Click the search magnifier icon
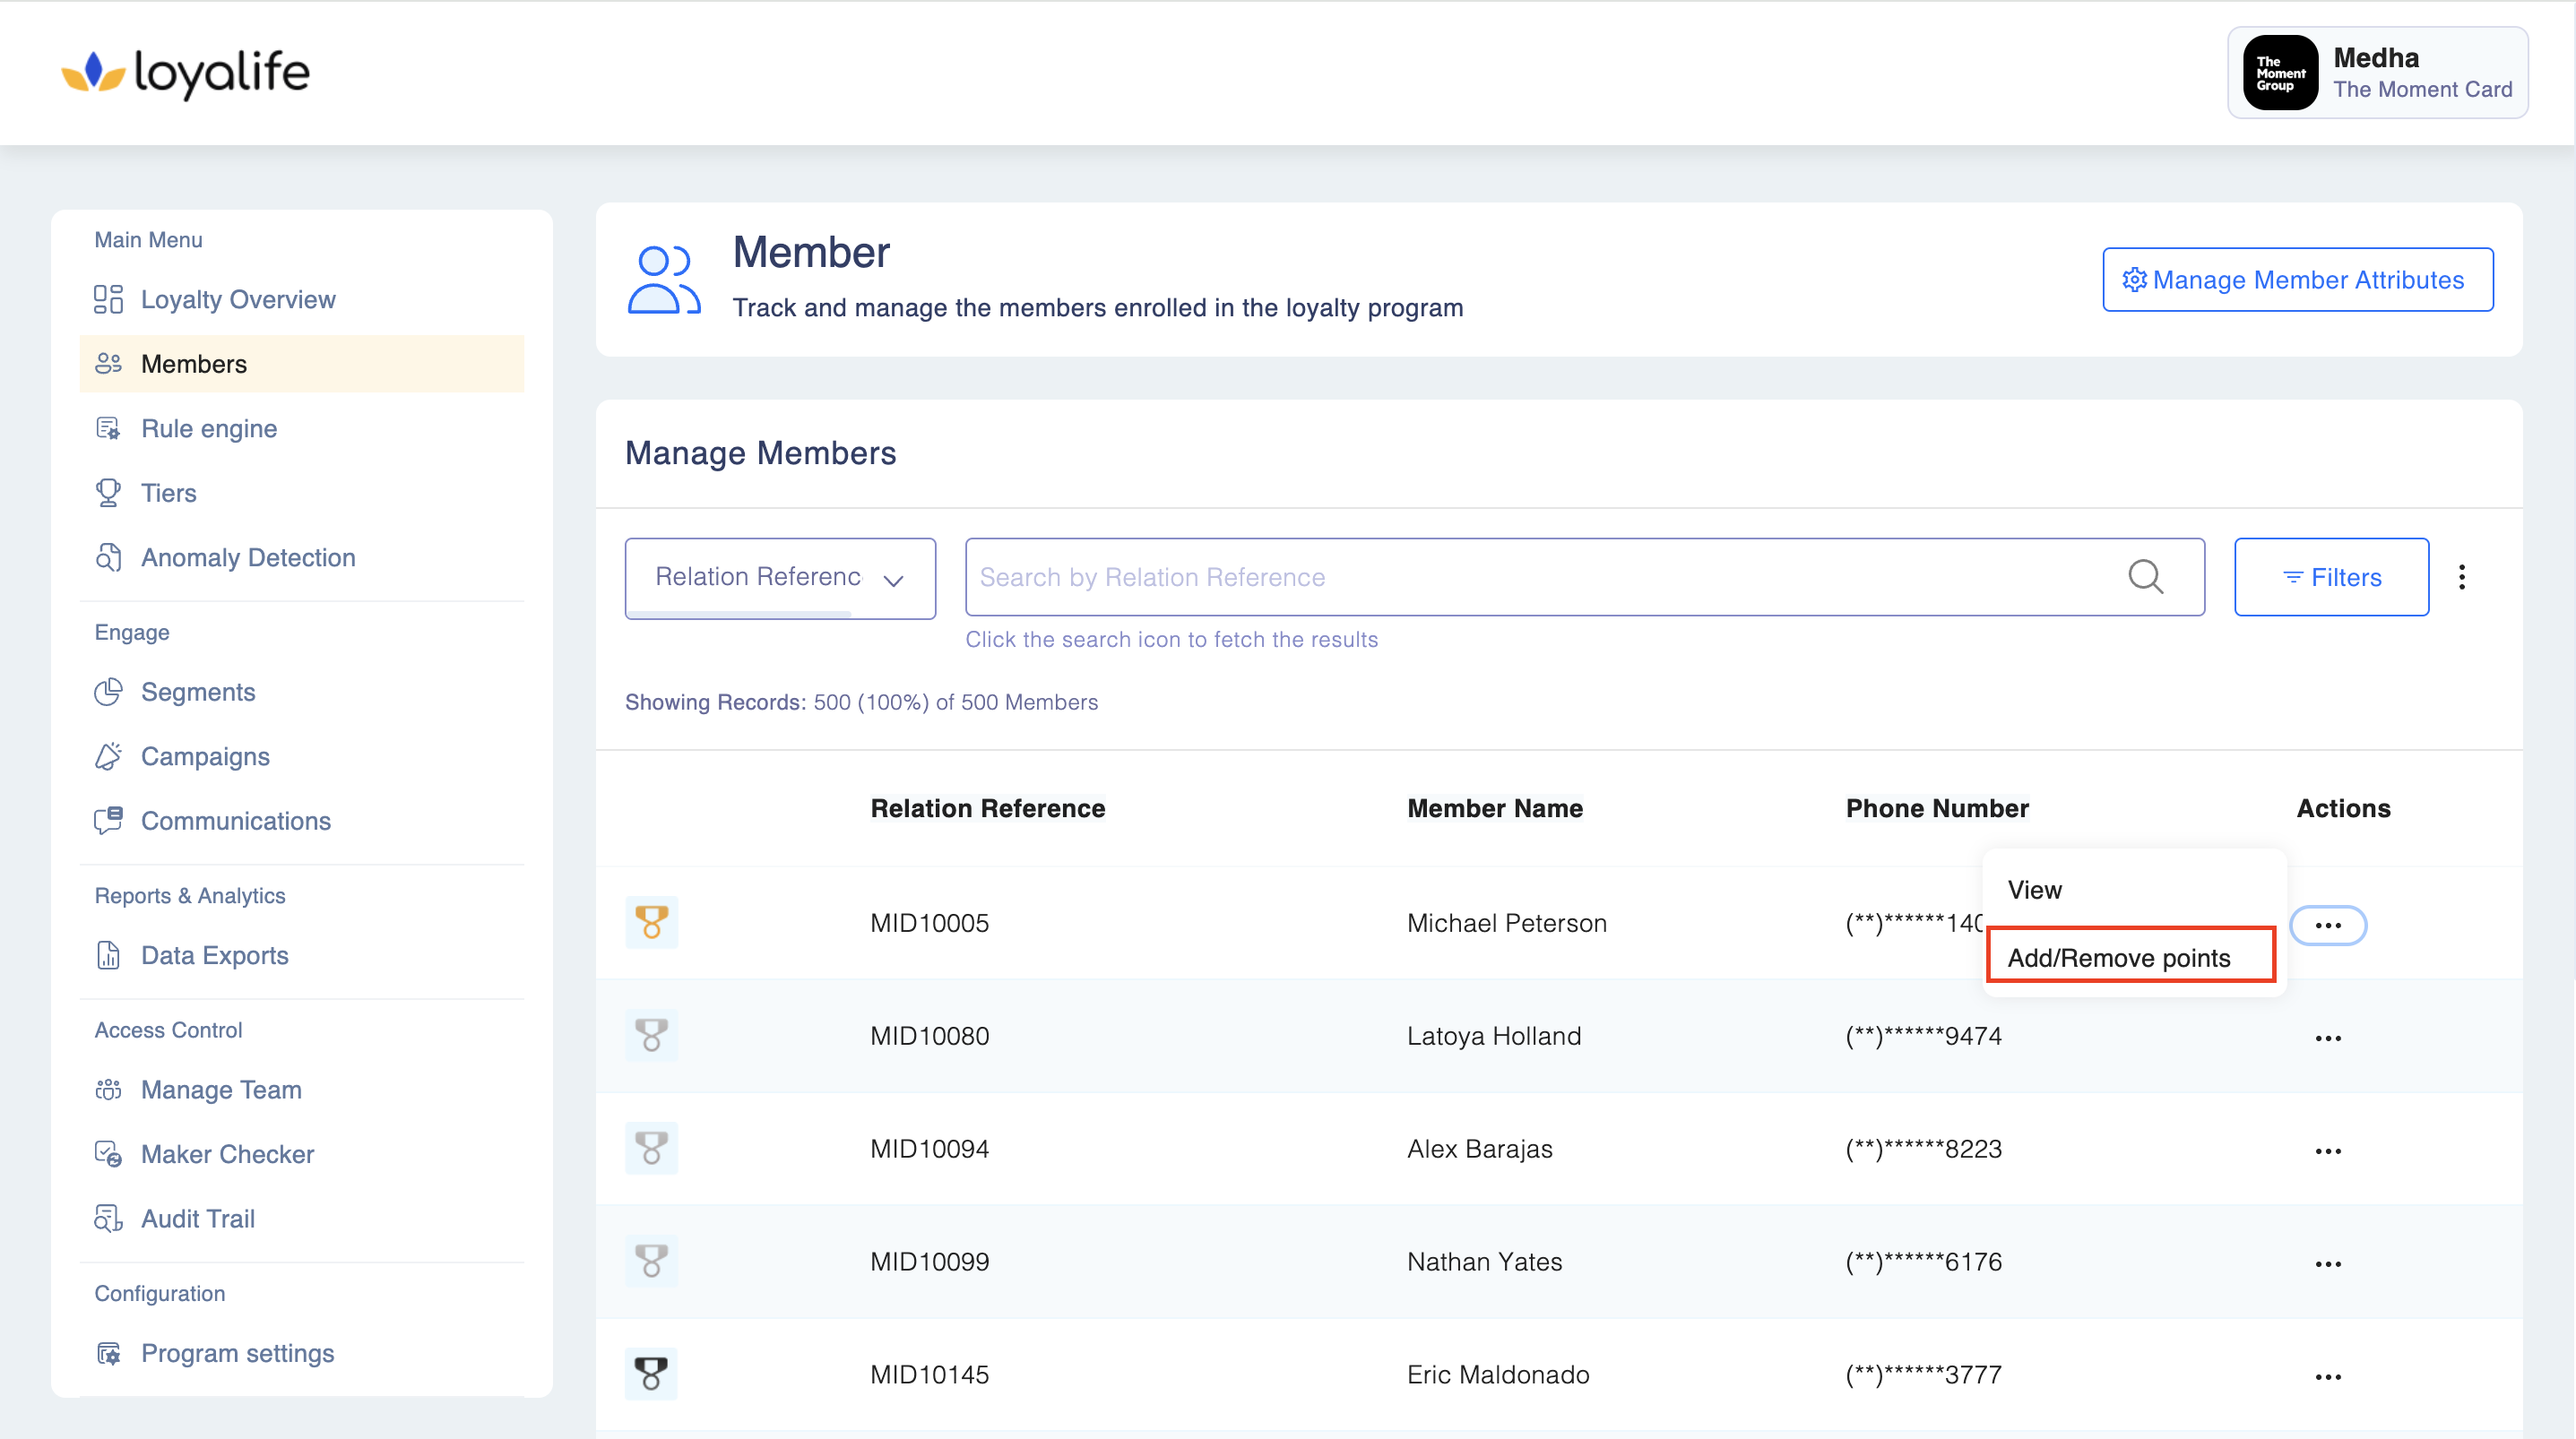The image size is (2576, 1439). click(2144, 577)
